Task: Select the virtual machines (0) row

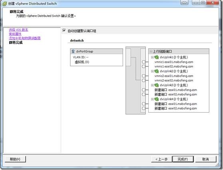Action: 82,62
